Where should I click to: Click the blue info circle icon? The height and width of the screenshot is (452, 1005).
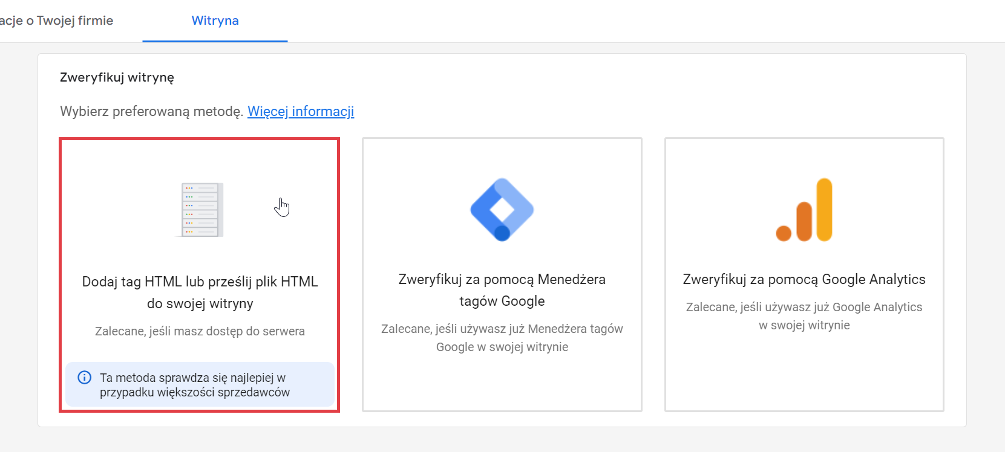pos(85,378)
